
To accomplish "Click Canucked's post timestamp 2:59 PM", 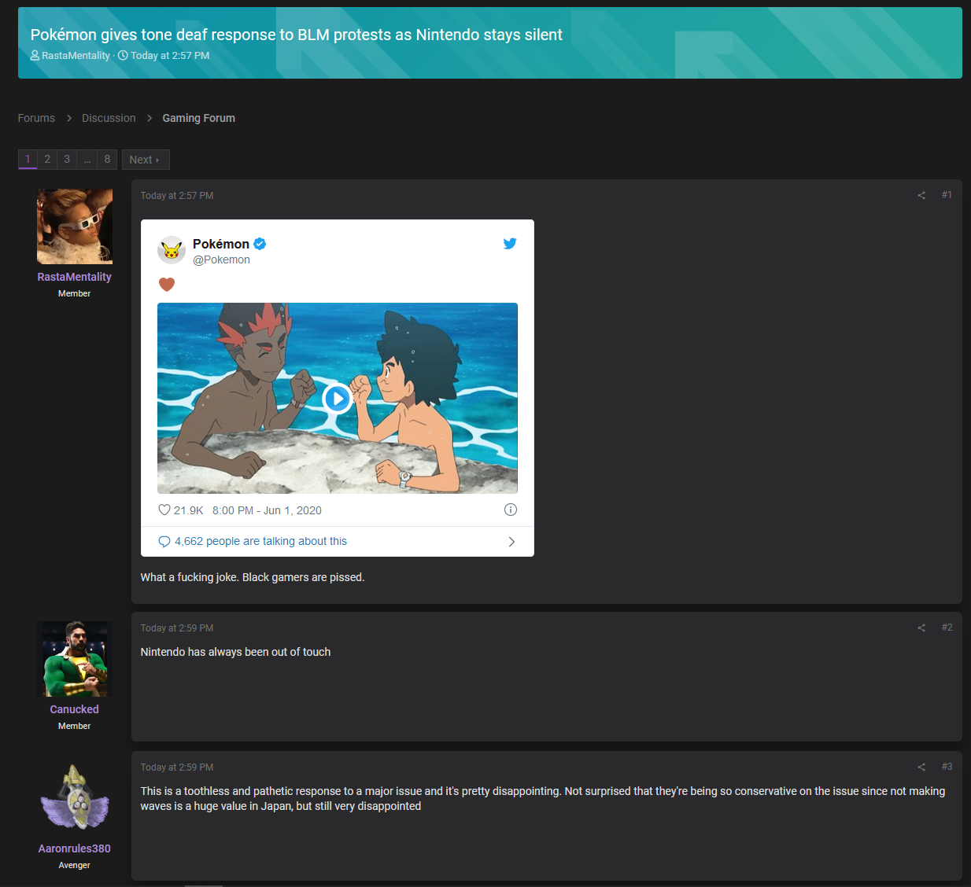I will tap(177, 628).
